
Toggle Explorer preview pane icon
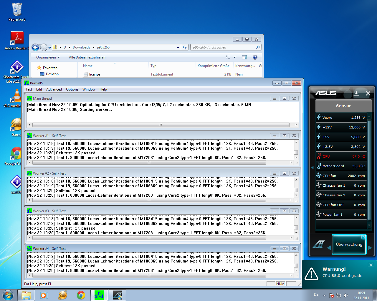coord(244,57)
